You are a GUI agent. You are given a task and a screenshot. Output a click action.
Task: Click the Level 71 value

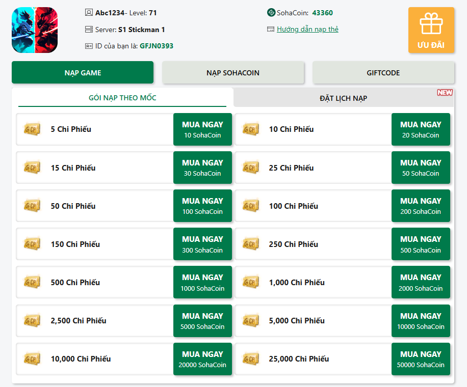coord(153,13)
